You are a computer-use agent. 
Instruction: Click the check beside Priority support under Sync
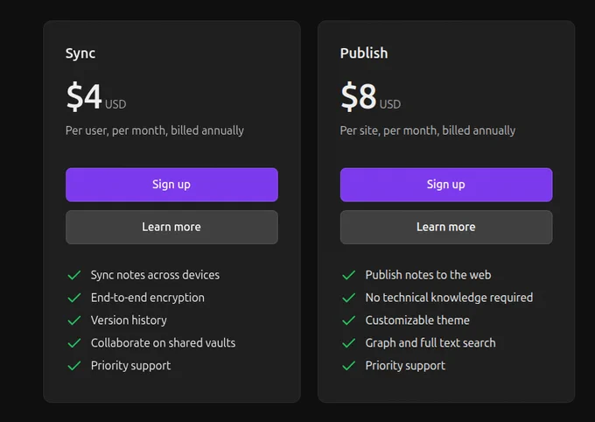click(x=74, y=366)
